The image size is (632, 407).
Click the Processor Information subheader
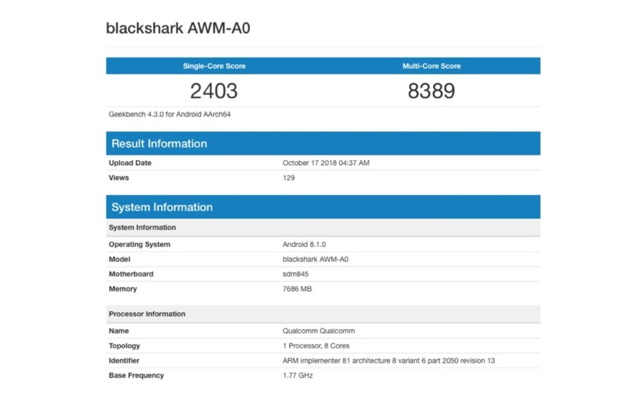click(x=147, y=314)
